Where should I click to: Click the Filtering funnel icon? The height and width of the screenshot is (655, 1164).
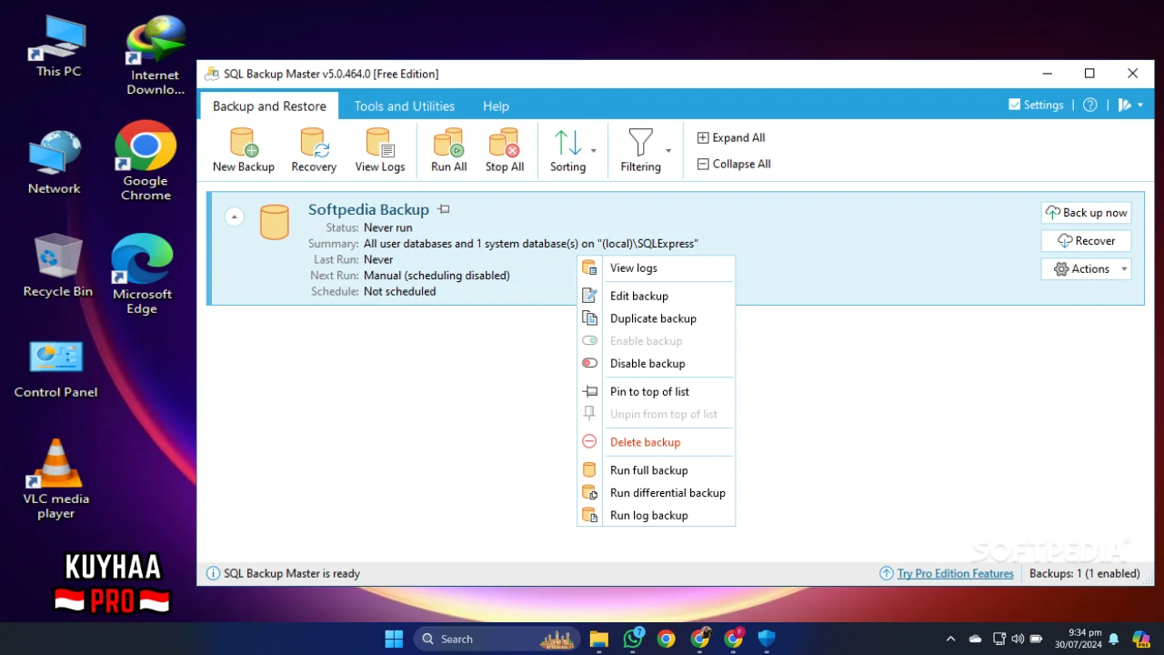tap(640, 143)
